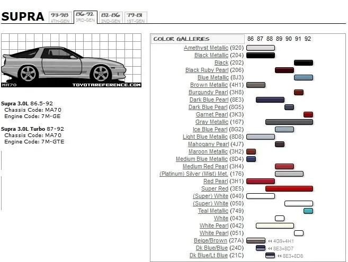Click the Red Pearl (3H1) swatch bar
348x262 pixels.
tap(261, 181)
